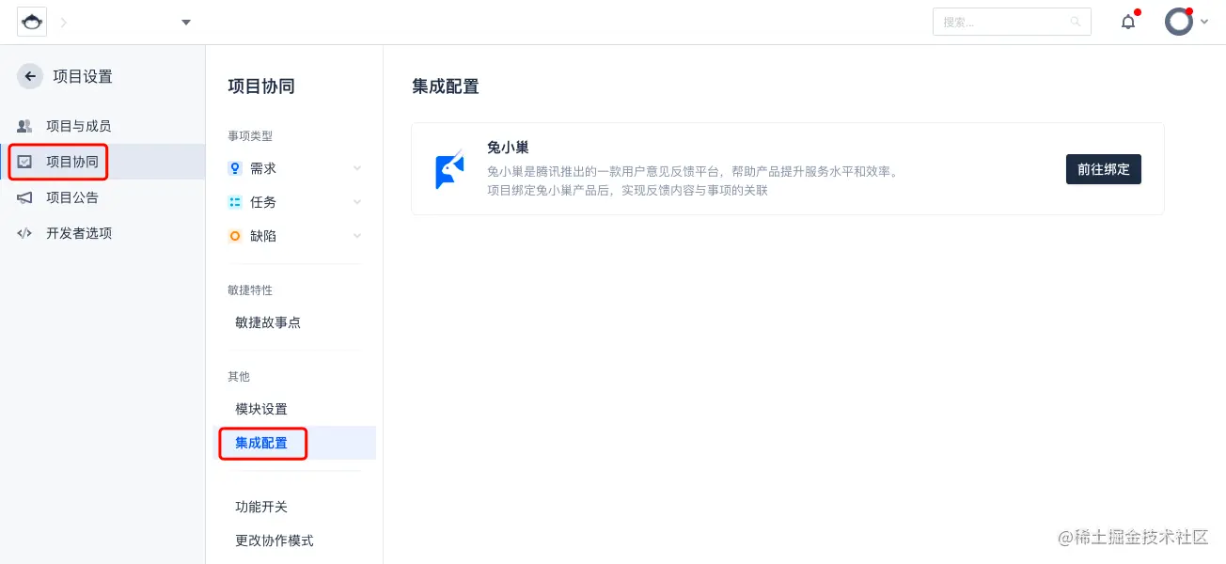The image size is (1226, 564).
Task: Click the 兔小巢 card title
Action: [x=508, y=148]
